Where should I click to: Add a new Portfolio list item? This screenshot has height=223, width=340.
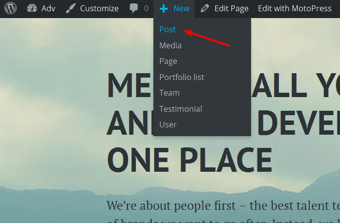point(182,77)
